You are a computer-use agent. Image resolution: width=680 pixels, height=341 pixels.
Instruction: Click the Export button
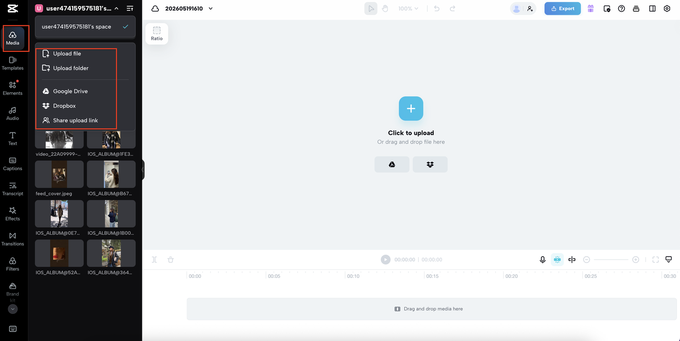563,8
